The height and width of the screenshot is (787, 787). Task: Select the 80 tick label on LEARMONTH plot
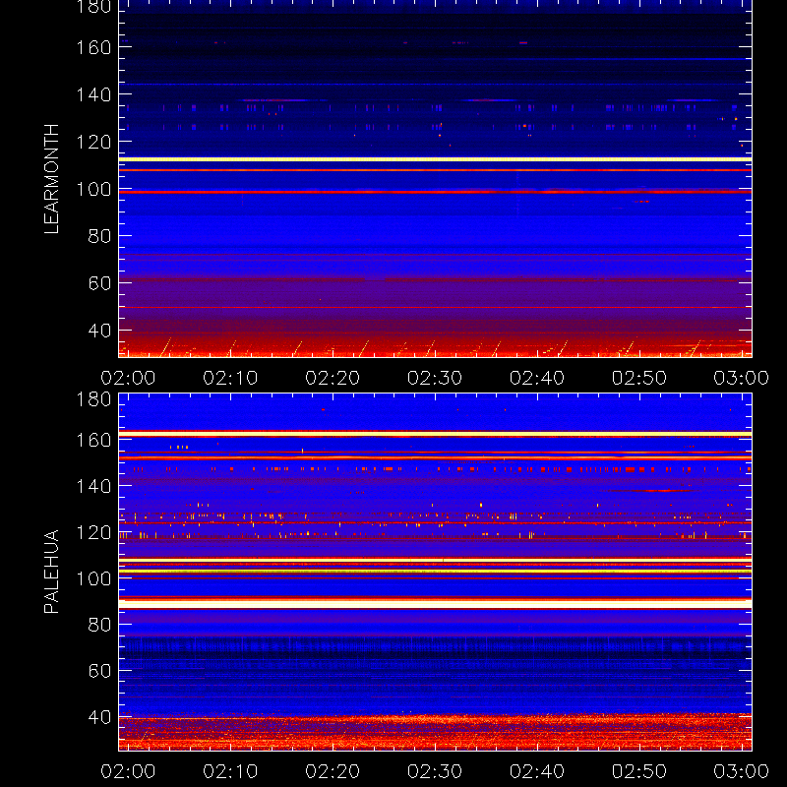point(99,236)
